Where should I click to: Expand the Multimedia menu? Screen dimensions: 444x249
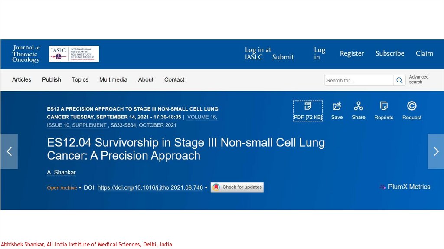113,80
